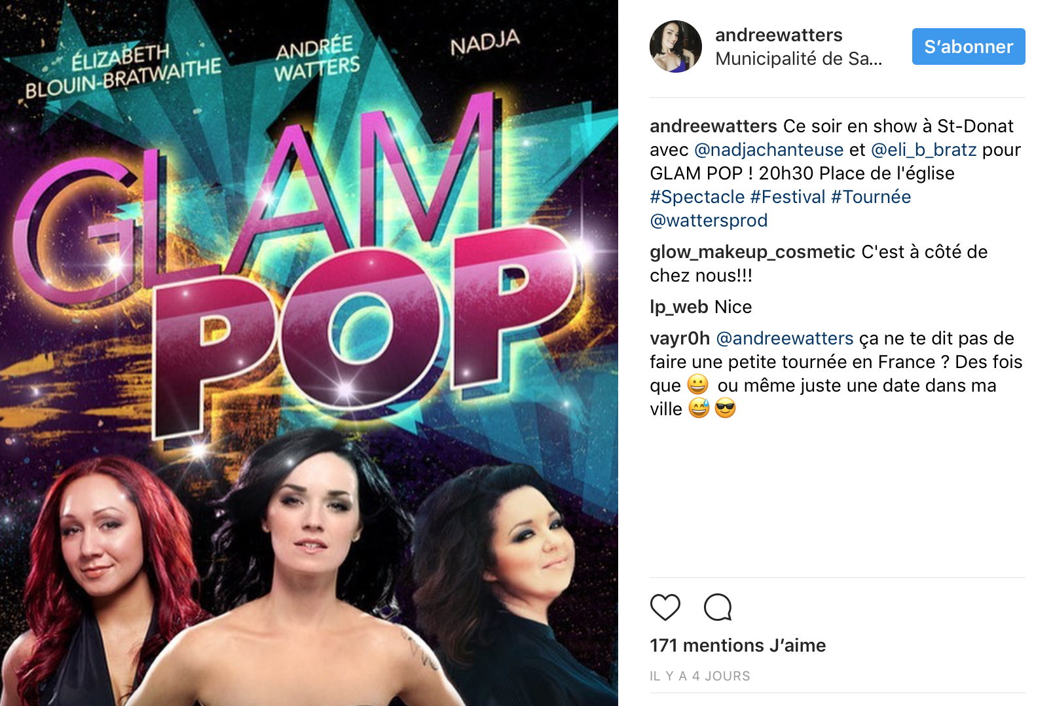
Task: Like the post with the heart icon
Action: [x=665, y=607]
